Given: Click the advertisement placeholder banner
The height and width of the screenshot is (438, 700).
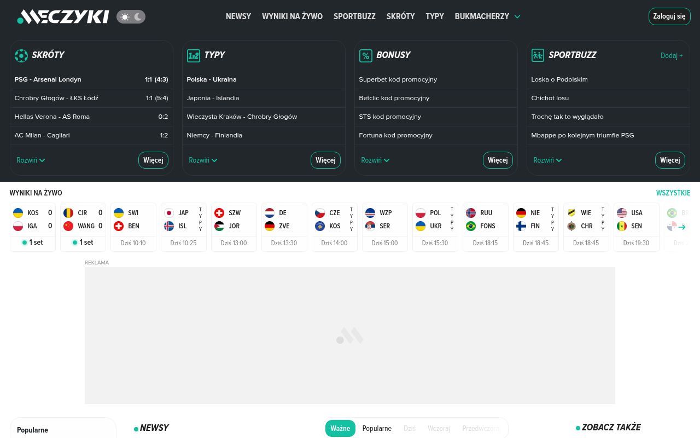Looking at the screenshot, I should (x=350, y=336).
